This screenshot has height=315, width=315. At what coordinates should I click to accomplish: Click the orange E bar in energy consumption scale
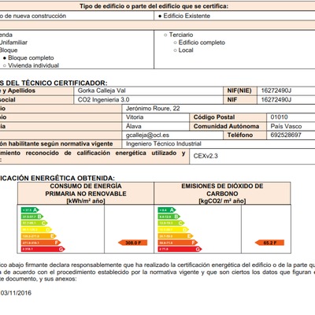click(x=39, y=236)
